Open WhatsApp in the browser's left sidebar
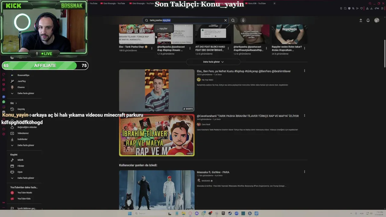Image resolution: width=386 pixels, height=217 pixels. (x=4, y=102)
